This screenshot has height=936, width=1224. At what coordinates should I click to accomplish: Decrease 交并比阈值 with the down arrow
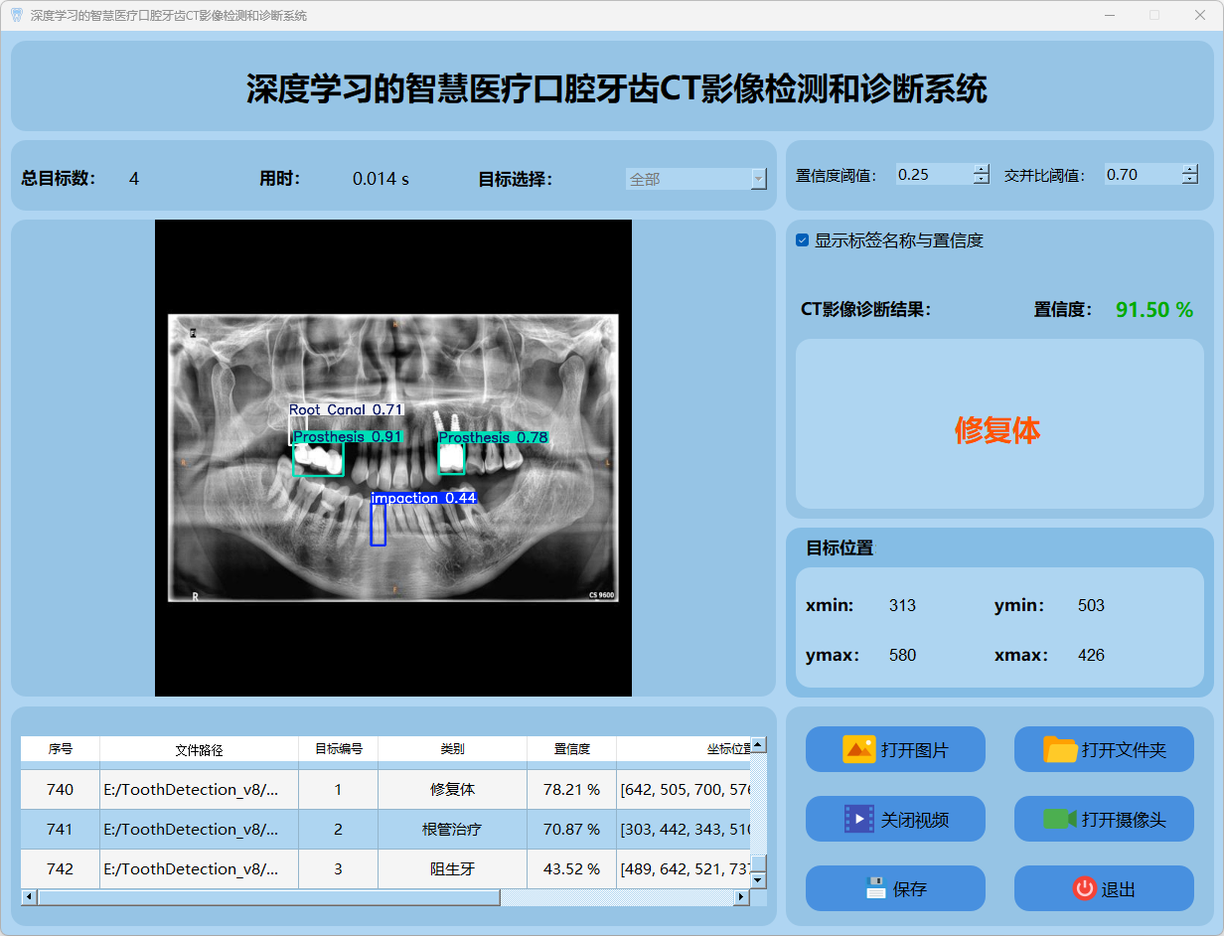click(x=1190, y=180)
